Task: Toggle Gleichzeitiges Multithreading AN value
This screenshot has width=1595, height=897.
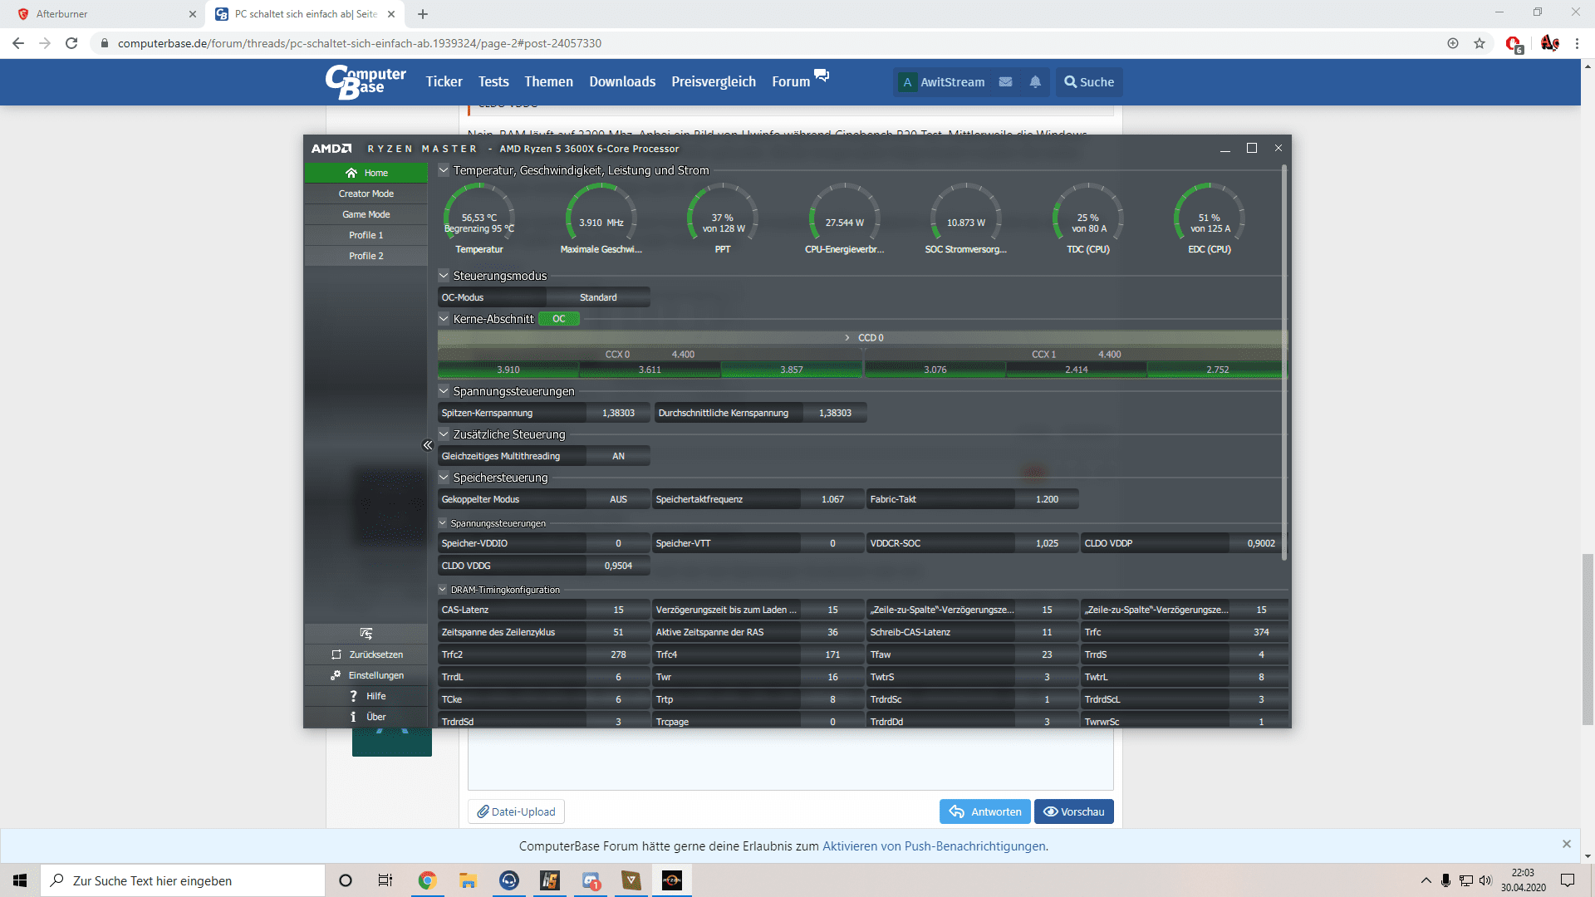Action: point(618,456)
